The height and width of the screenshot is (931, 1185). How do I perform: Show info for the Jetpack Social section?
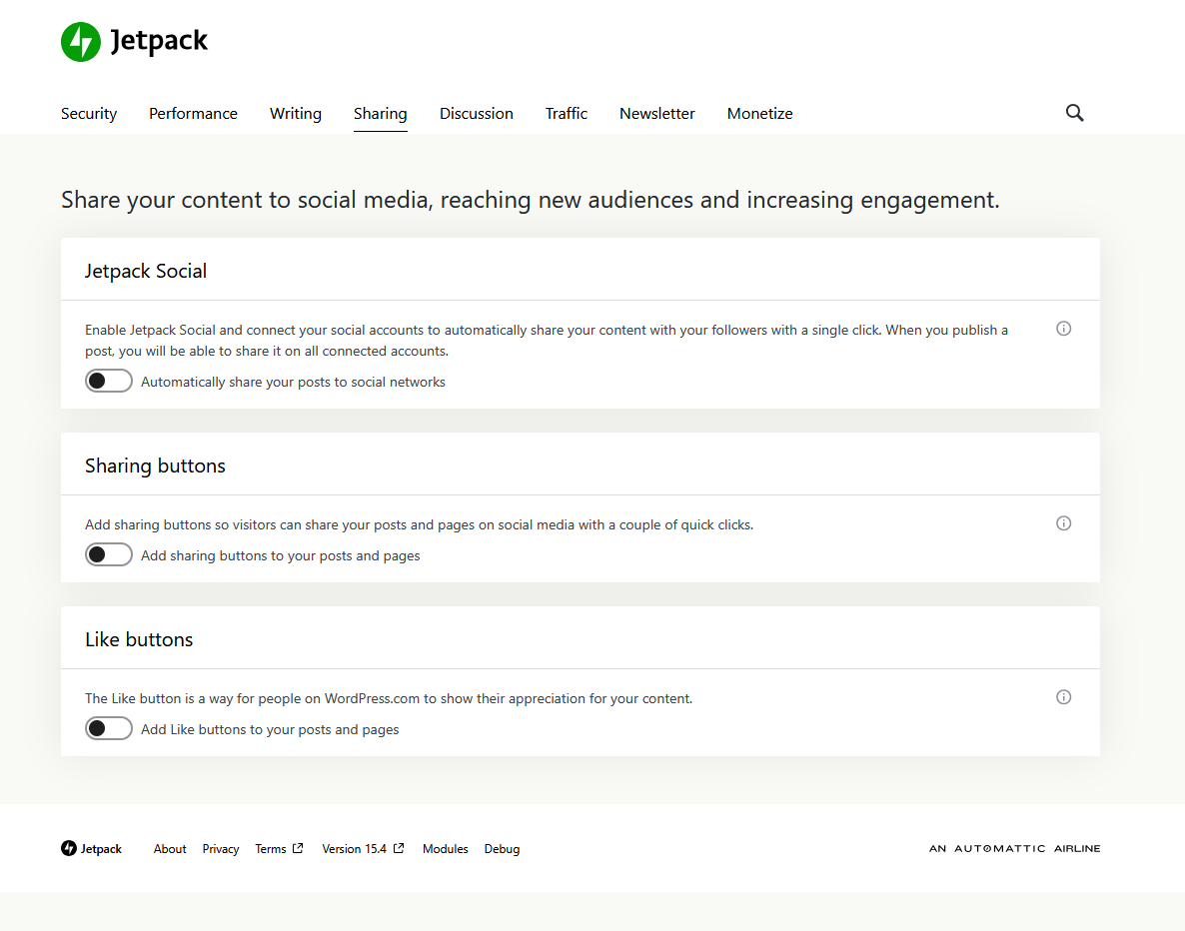pos(1063,329)
